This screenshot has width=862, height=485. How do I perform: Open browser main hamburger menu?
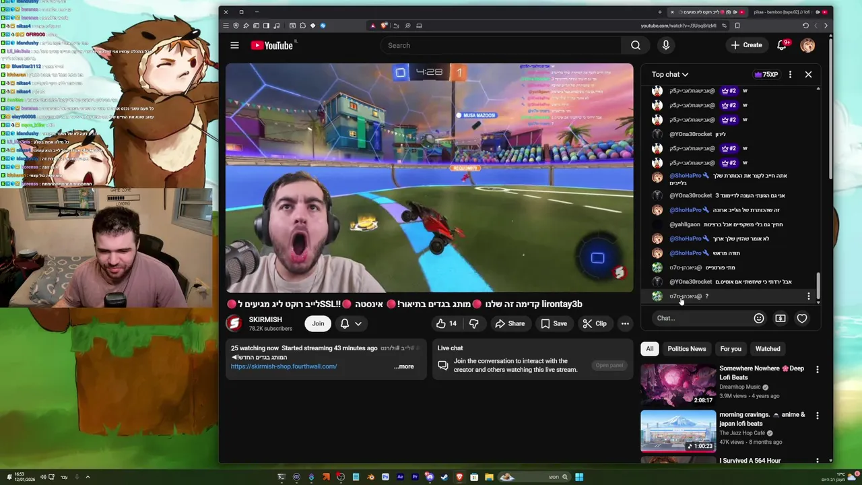click(x=226, y=26)
